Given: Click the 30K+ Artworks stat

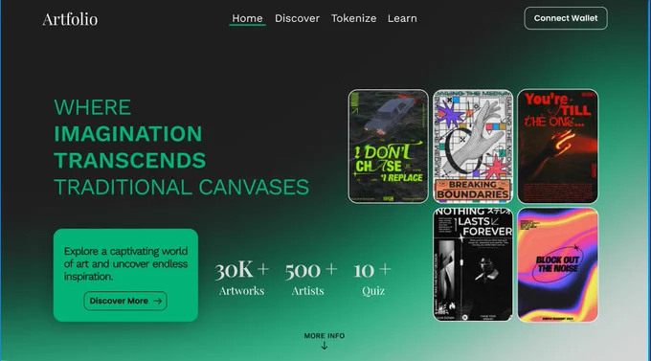Looking at the screenshot, I should [241, 279].
